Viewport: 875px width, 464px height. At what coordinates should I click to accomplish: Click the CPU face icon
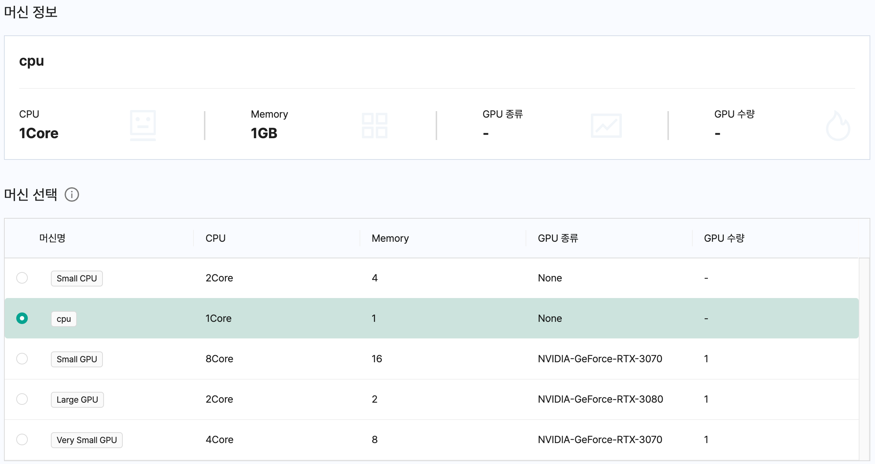tap(143, 125)
